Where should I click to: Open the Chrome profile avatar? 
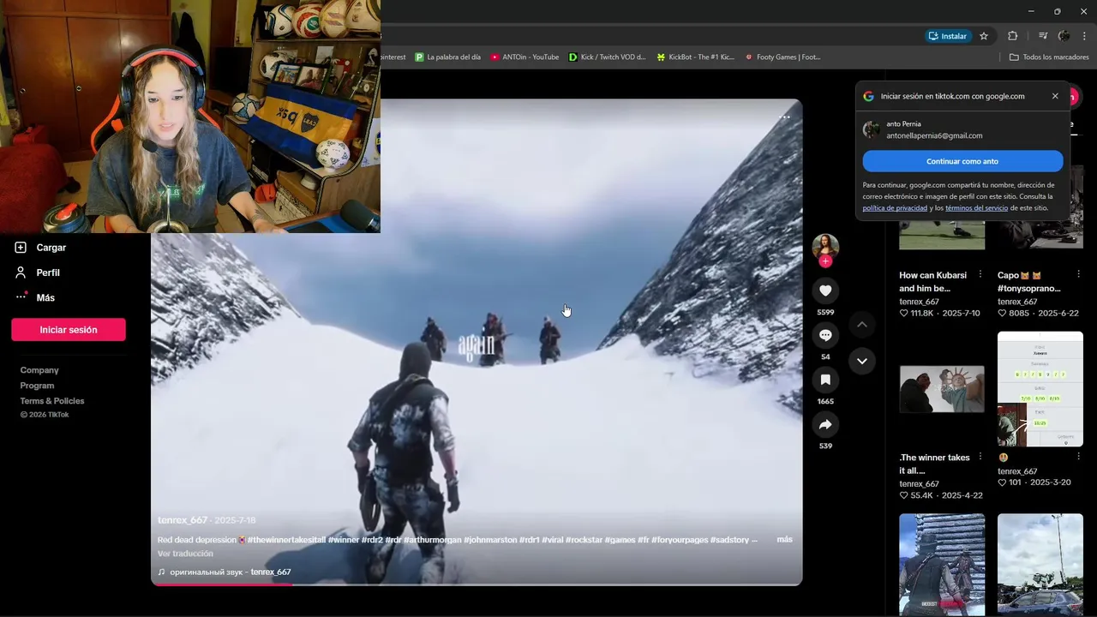1064,36
